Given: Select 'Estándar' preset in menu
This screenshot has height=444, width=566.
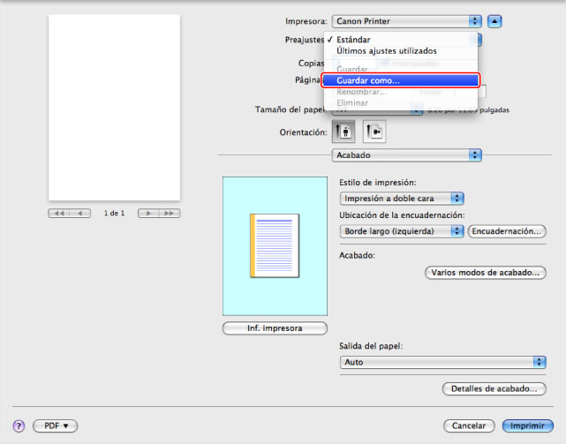Looking at the screenshot, I should coord(353,40).
